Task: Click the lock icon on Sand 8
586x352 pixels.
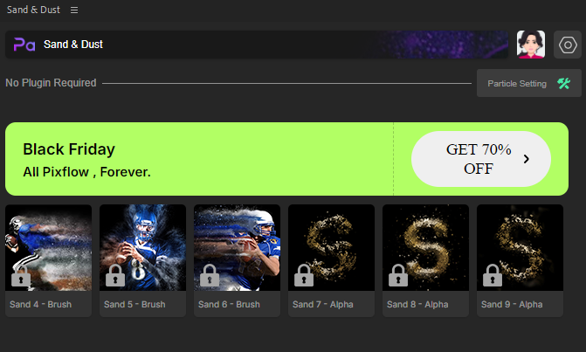Action: click(x=398, y=276)
